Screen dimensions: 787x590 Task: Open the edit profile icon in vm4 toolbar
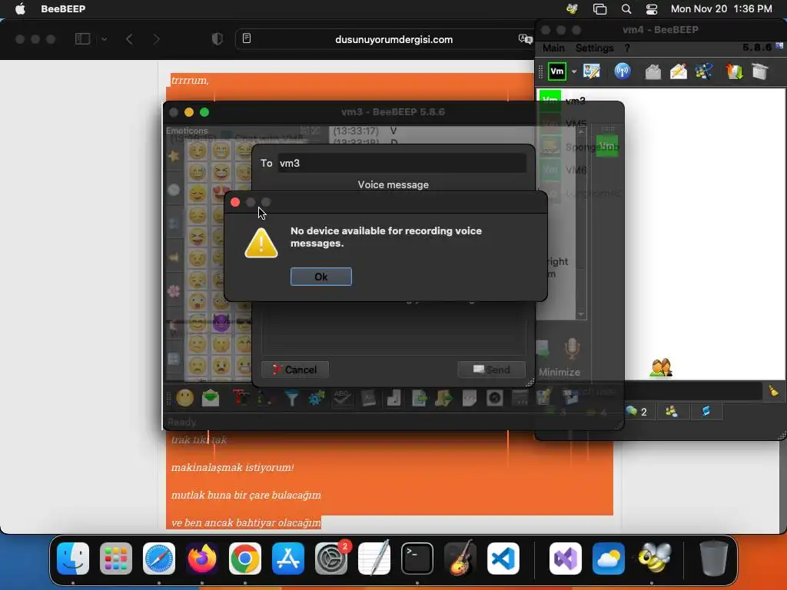592,71
